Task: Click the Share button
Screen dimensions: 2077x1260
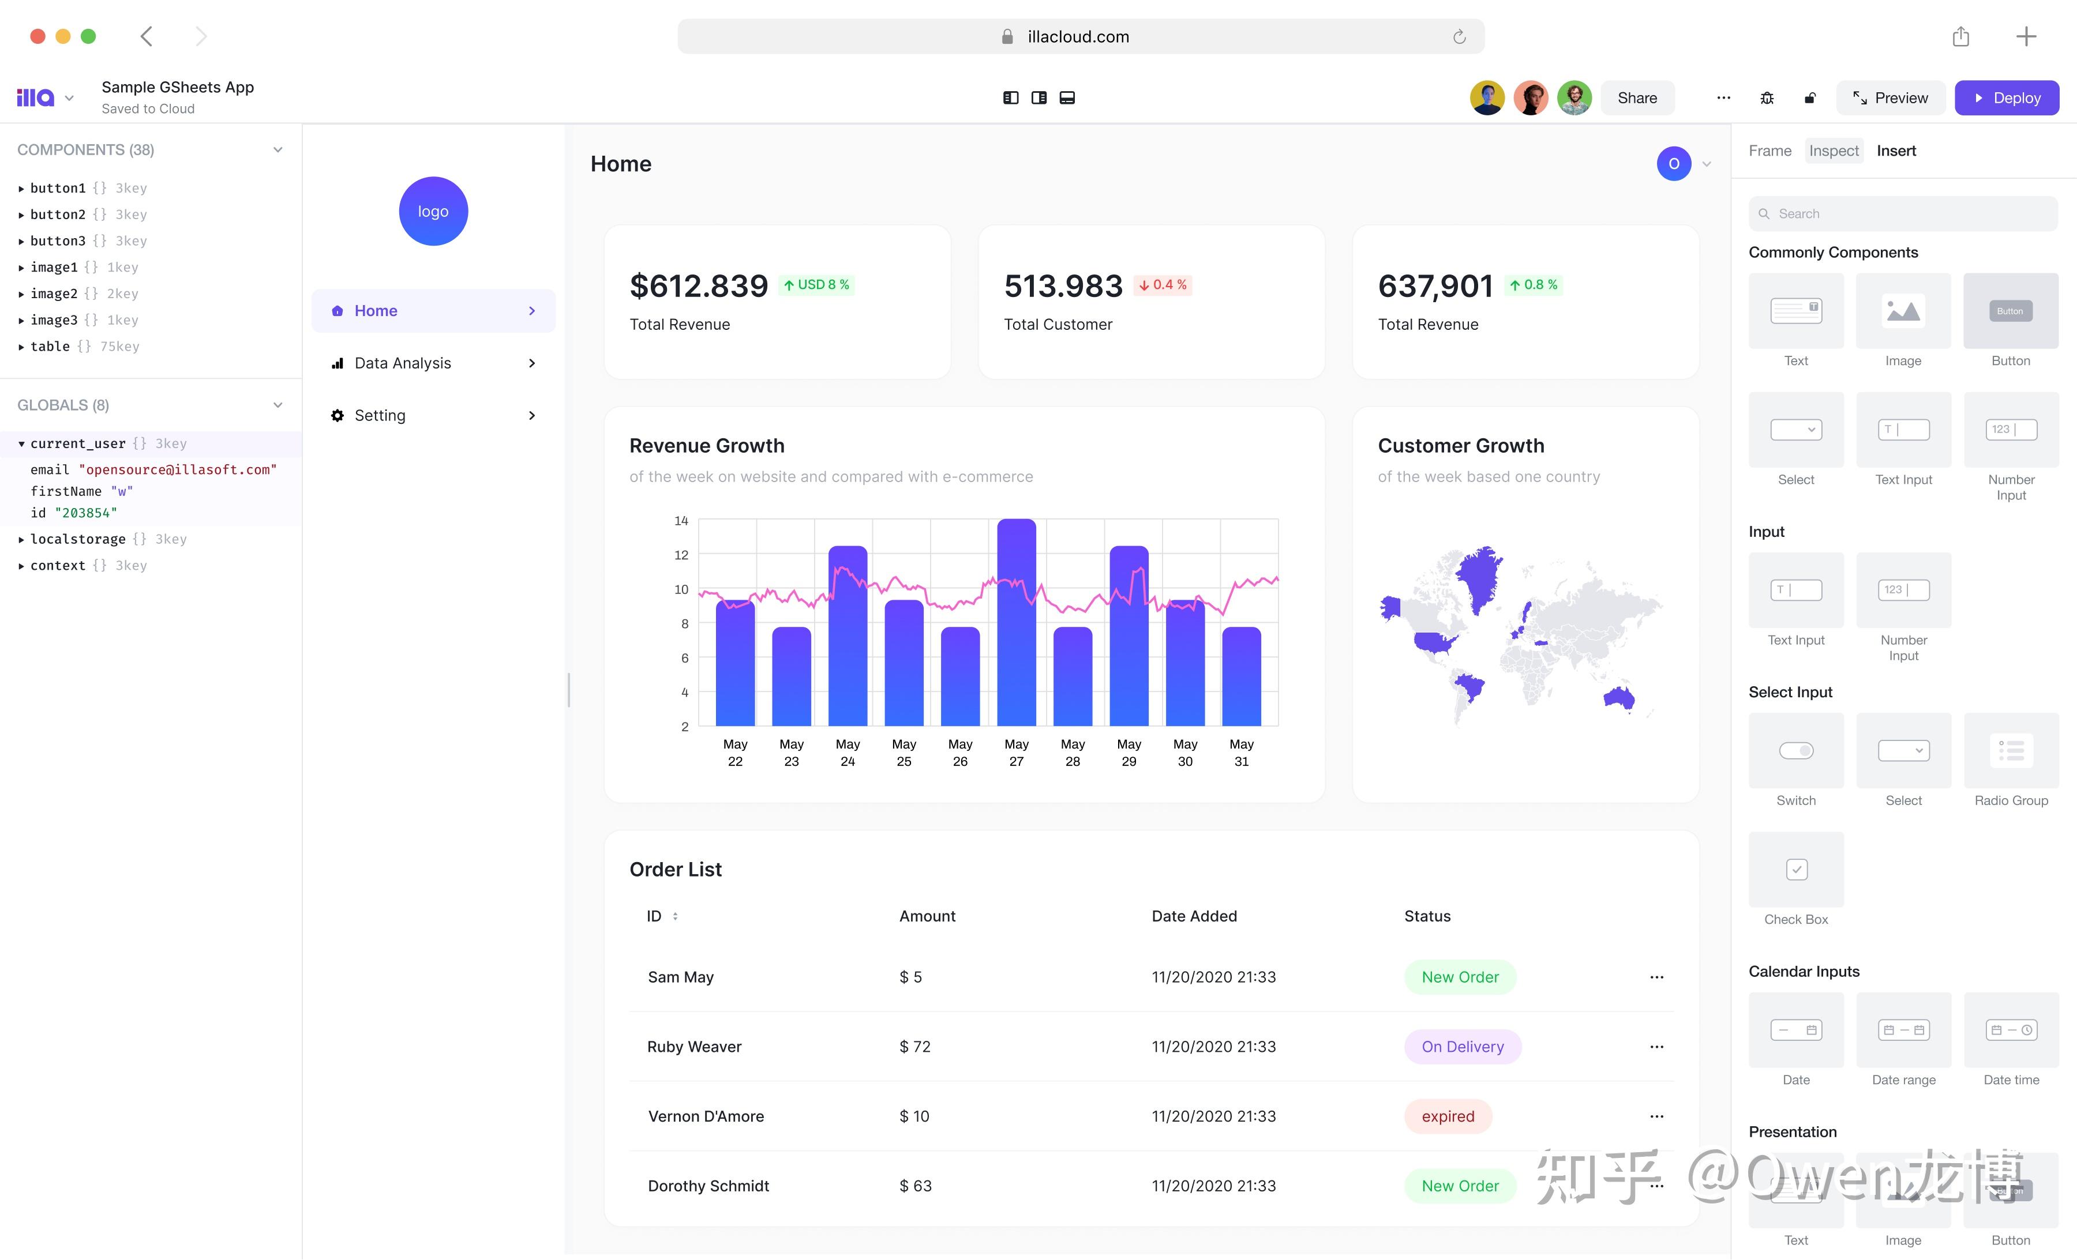Action: (1637, 97)
